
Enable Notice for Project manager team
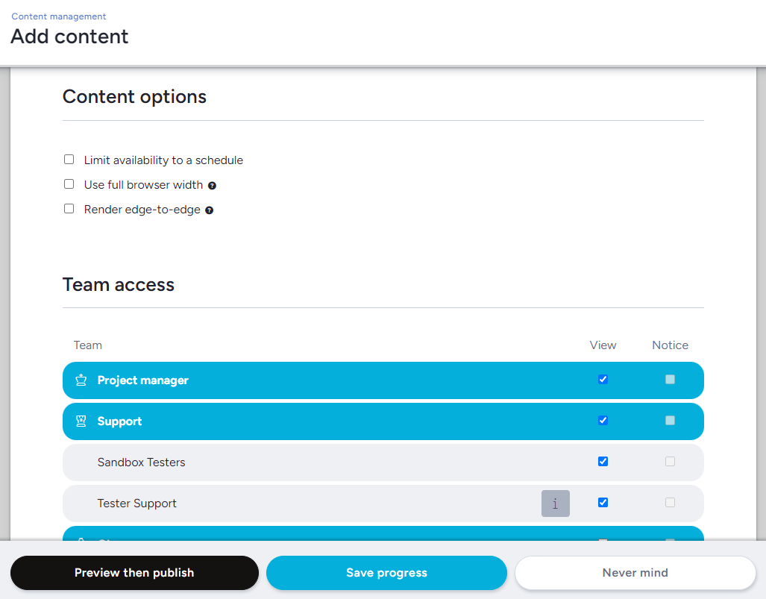coord(670,380)
